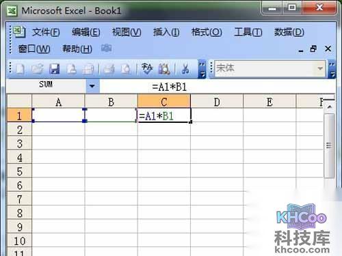
Task: Click the Excel workbook icon in menu bar
Action: (x=19, y=31)
